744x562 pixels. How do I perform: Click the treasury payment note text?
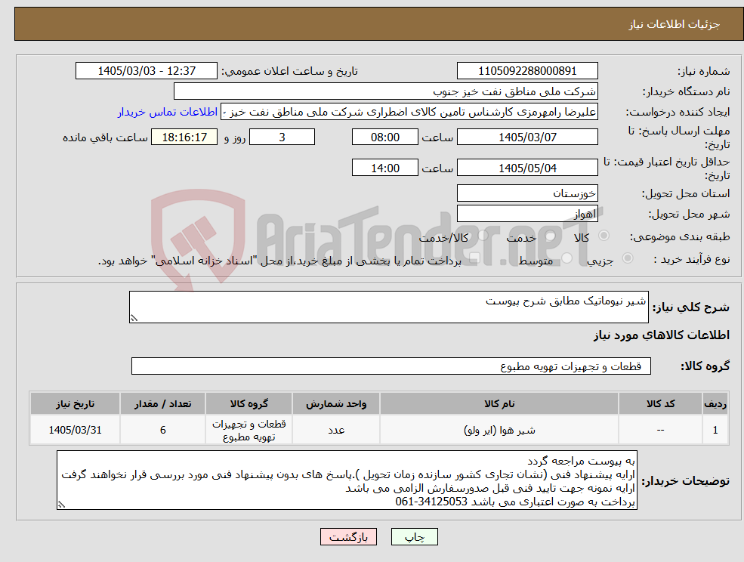tap(279, 261)
